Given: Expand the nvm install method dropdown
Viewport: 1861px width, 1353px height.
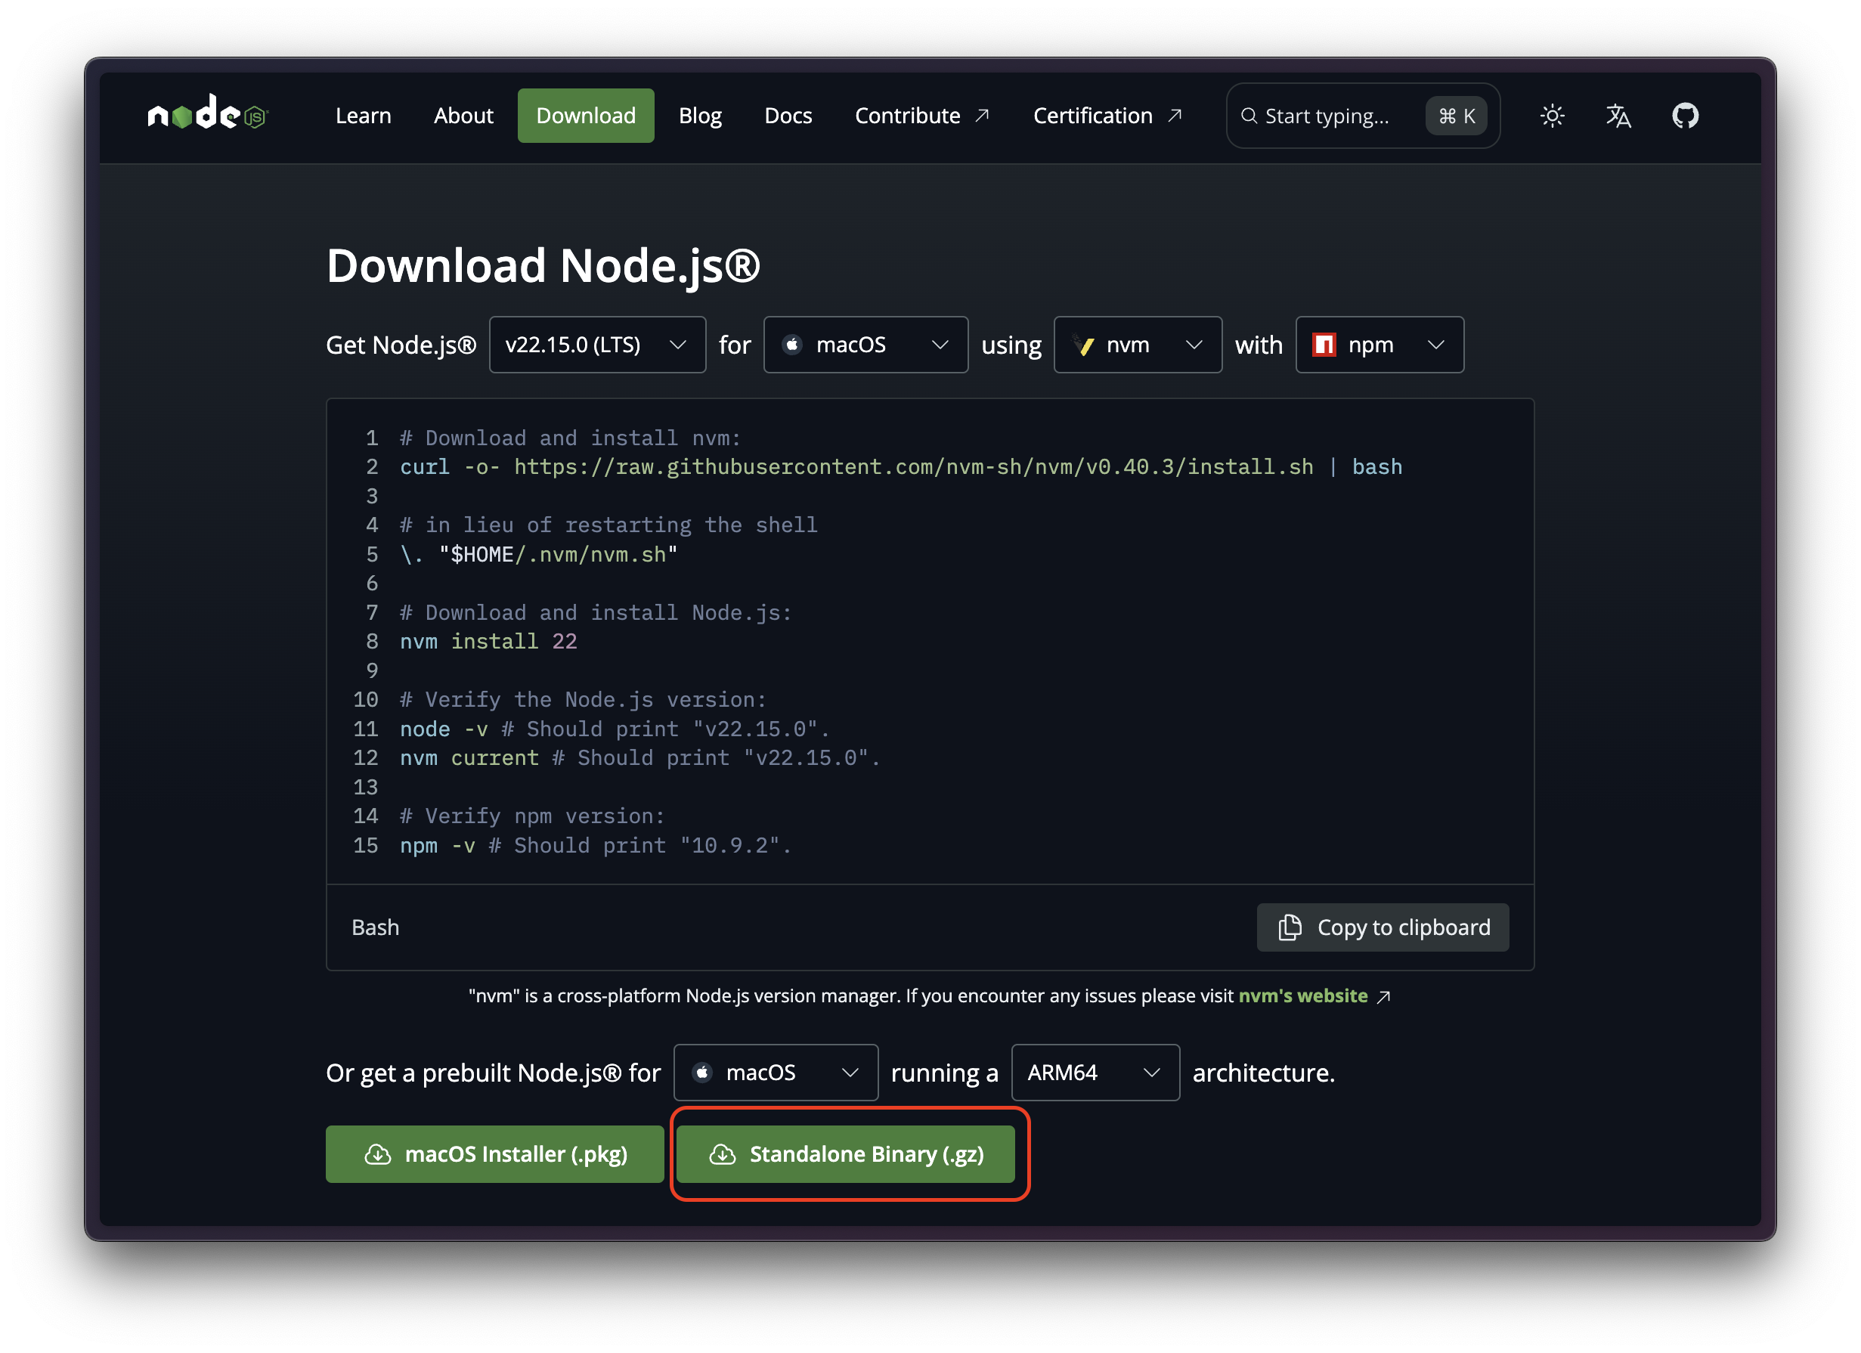Looking at the screenshot, I should coord(1136,345).
